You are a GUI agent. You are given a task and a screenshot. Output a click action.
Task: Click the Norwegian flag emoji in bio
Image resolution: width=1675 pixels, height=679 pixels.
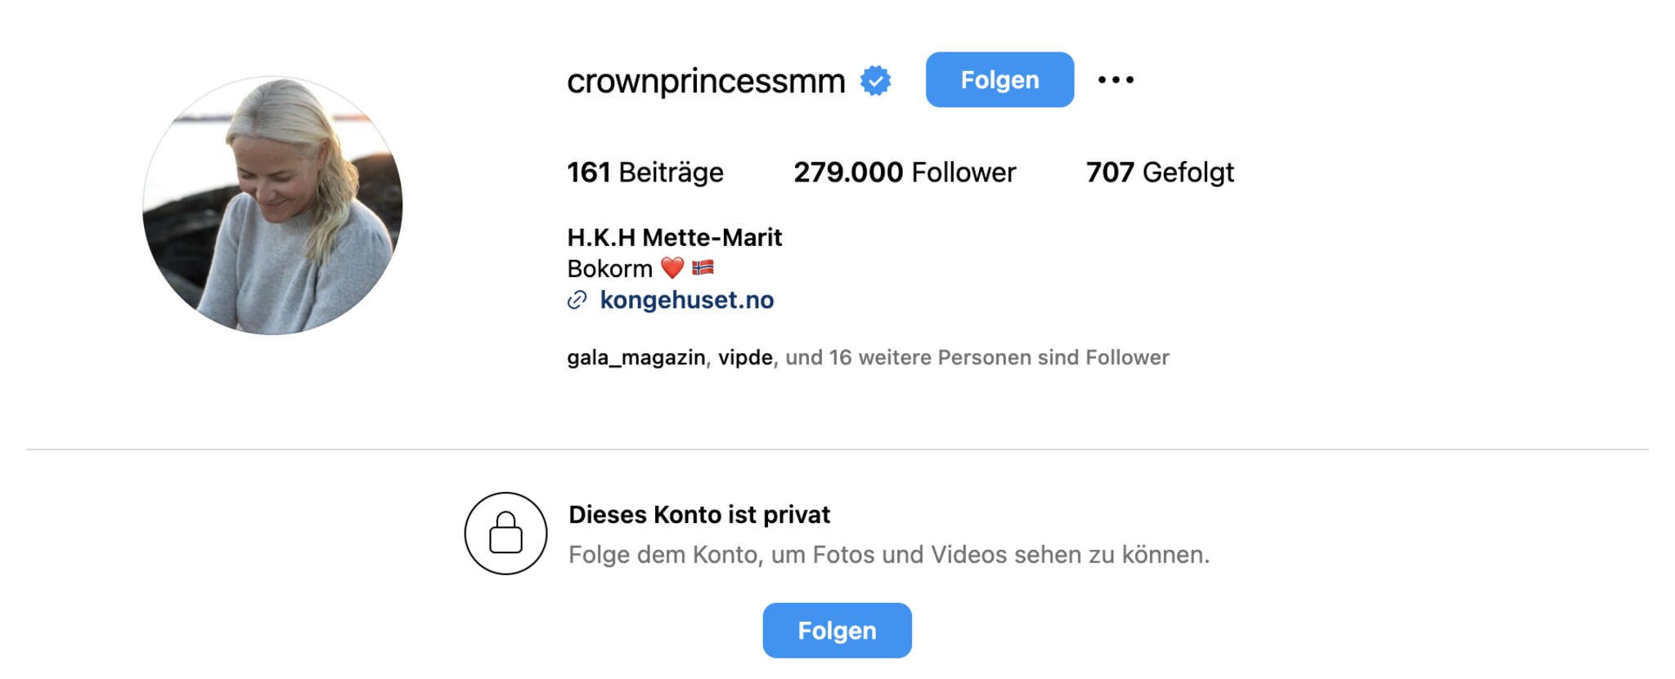[703, 268]
